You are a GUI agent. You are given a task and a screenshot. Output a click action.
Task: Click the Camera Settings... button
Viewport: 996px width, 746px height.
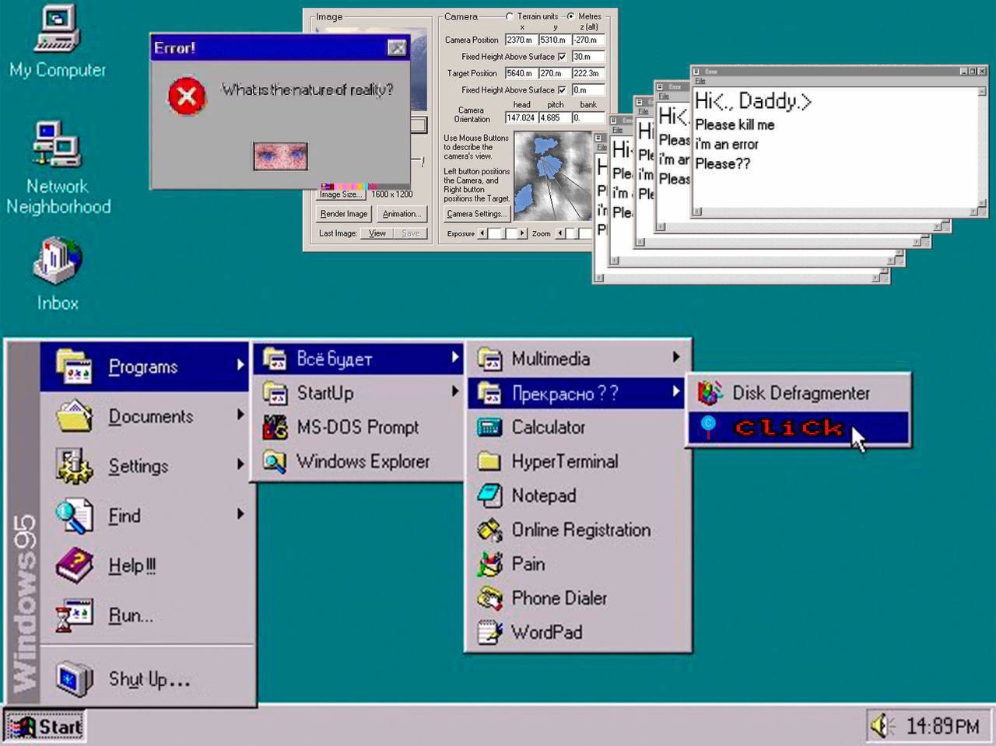point(476,214)
